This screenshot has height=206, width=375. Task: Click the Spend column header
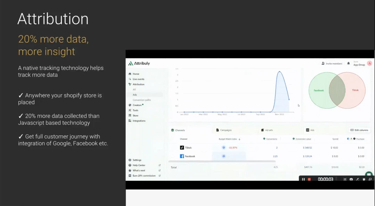point(335,139)
